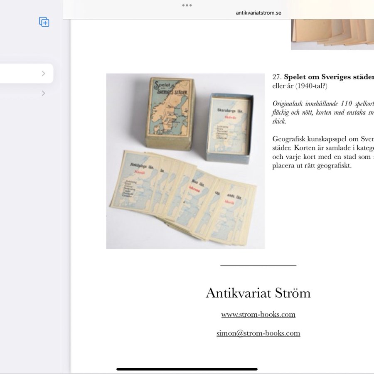Viewport: 374px width, 374px height.
Task: Expand the highlighted sidebar row chevron
Action: click(x=43, y=74)
